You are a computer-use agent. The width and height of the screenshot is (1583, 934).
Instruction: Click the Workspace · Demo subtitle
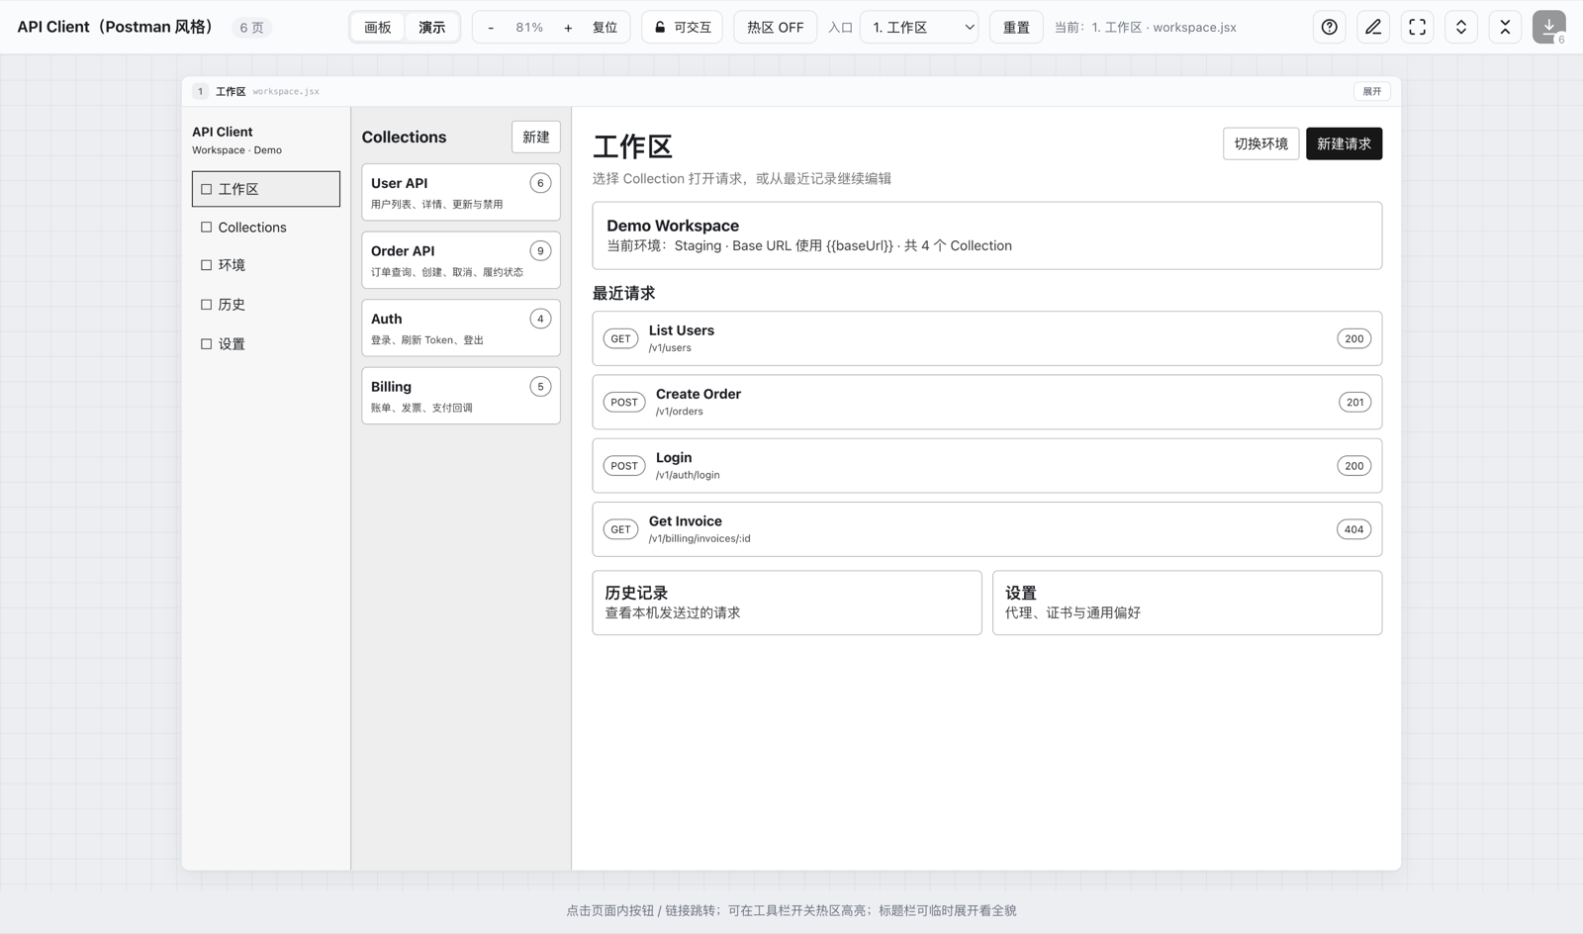point(236,150)
